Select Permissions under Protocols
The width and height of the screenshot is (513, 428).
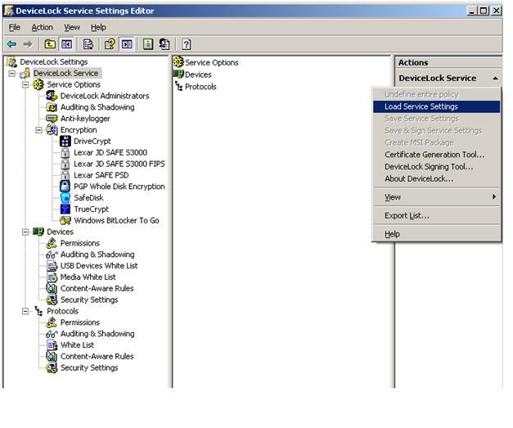click(80, 322)
